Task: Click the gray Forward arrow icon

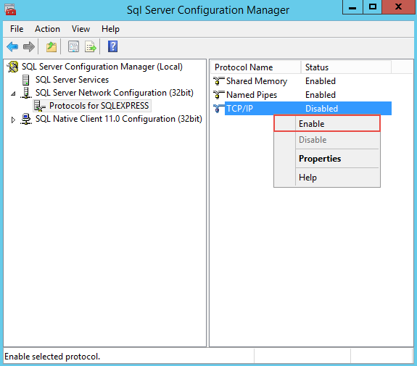Action: (29, 47)
